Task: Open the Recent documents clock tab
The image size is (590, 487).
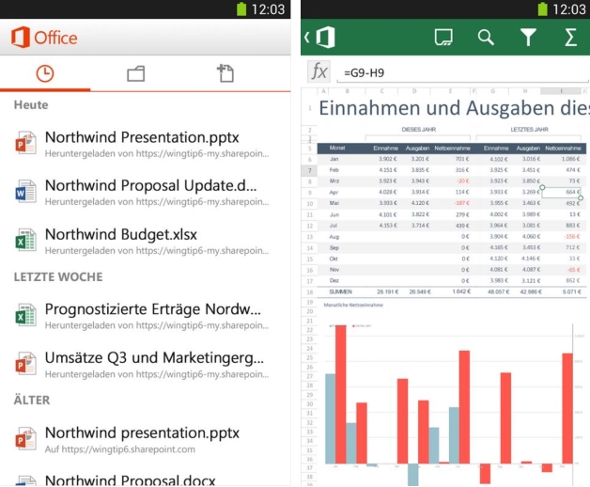Action: click(45, 73)
